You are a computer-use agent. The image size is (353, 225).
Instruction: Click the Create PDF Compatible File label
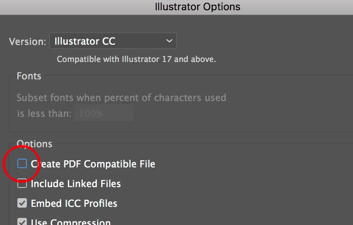pyautogui.click(x=93, y=164)
